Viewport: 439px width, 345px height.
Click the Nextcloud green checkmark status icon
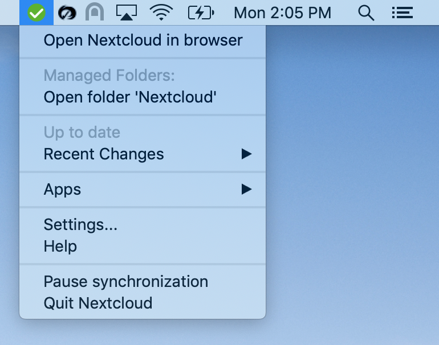[36, 13]
